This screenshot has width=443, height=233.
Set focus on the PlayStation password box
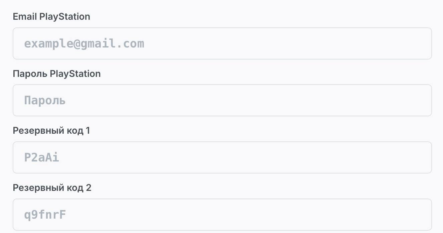(x=222, y=100)
